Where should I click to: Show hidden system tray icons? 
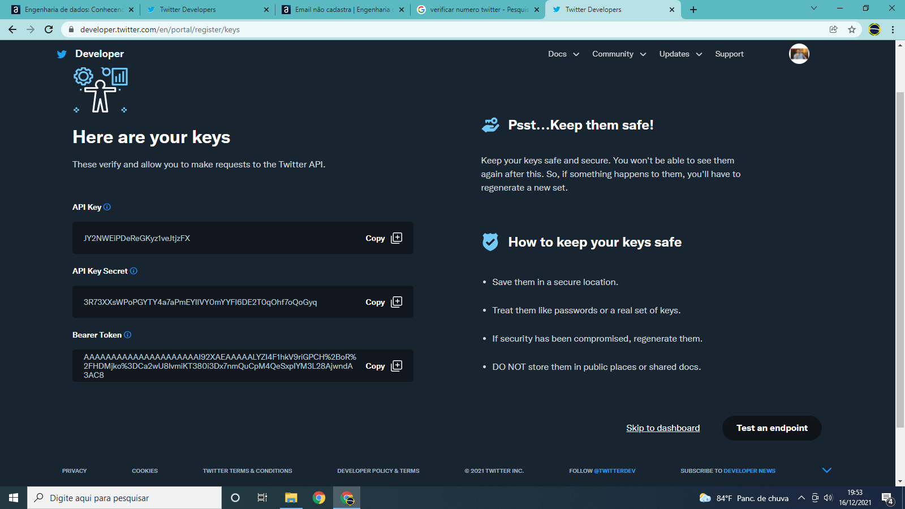pos(801,498)
